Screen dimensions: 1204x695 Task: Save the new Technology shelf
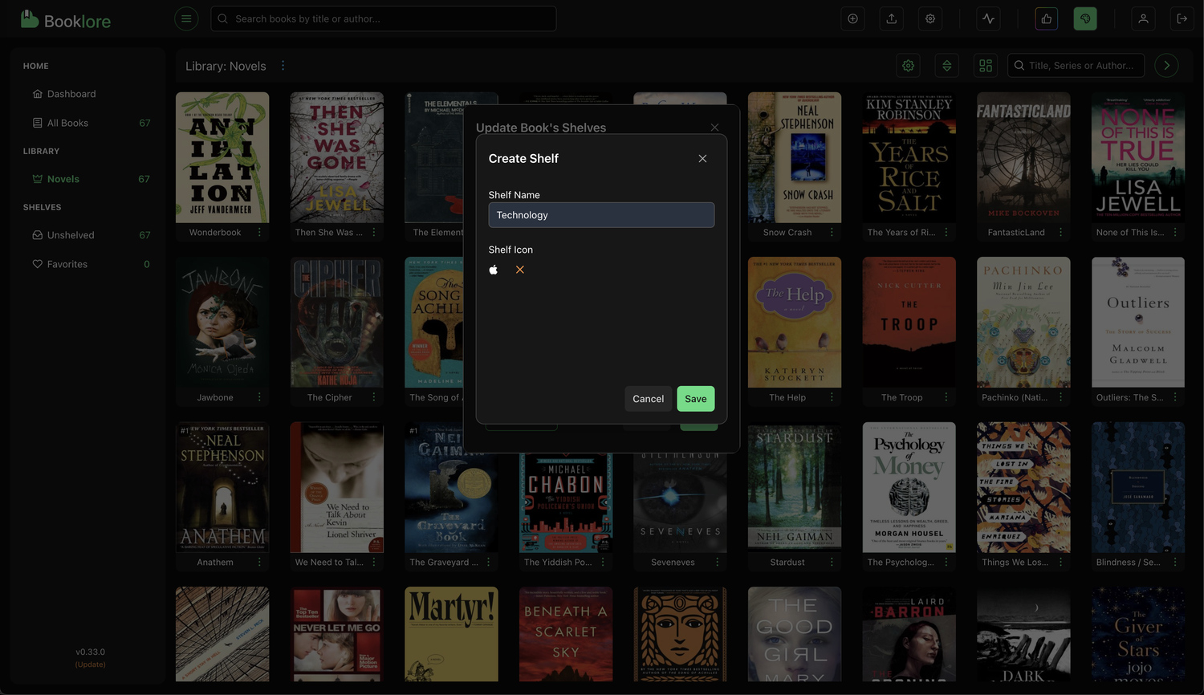696,399
